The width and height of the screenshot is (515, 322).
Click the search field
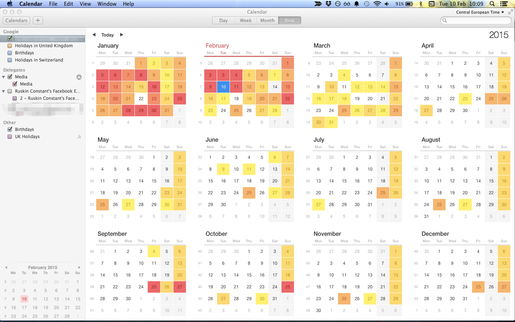click(x=476, y=20)
